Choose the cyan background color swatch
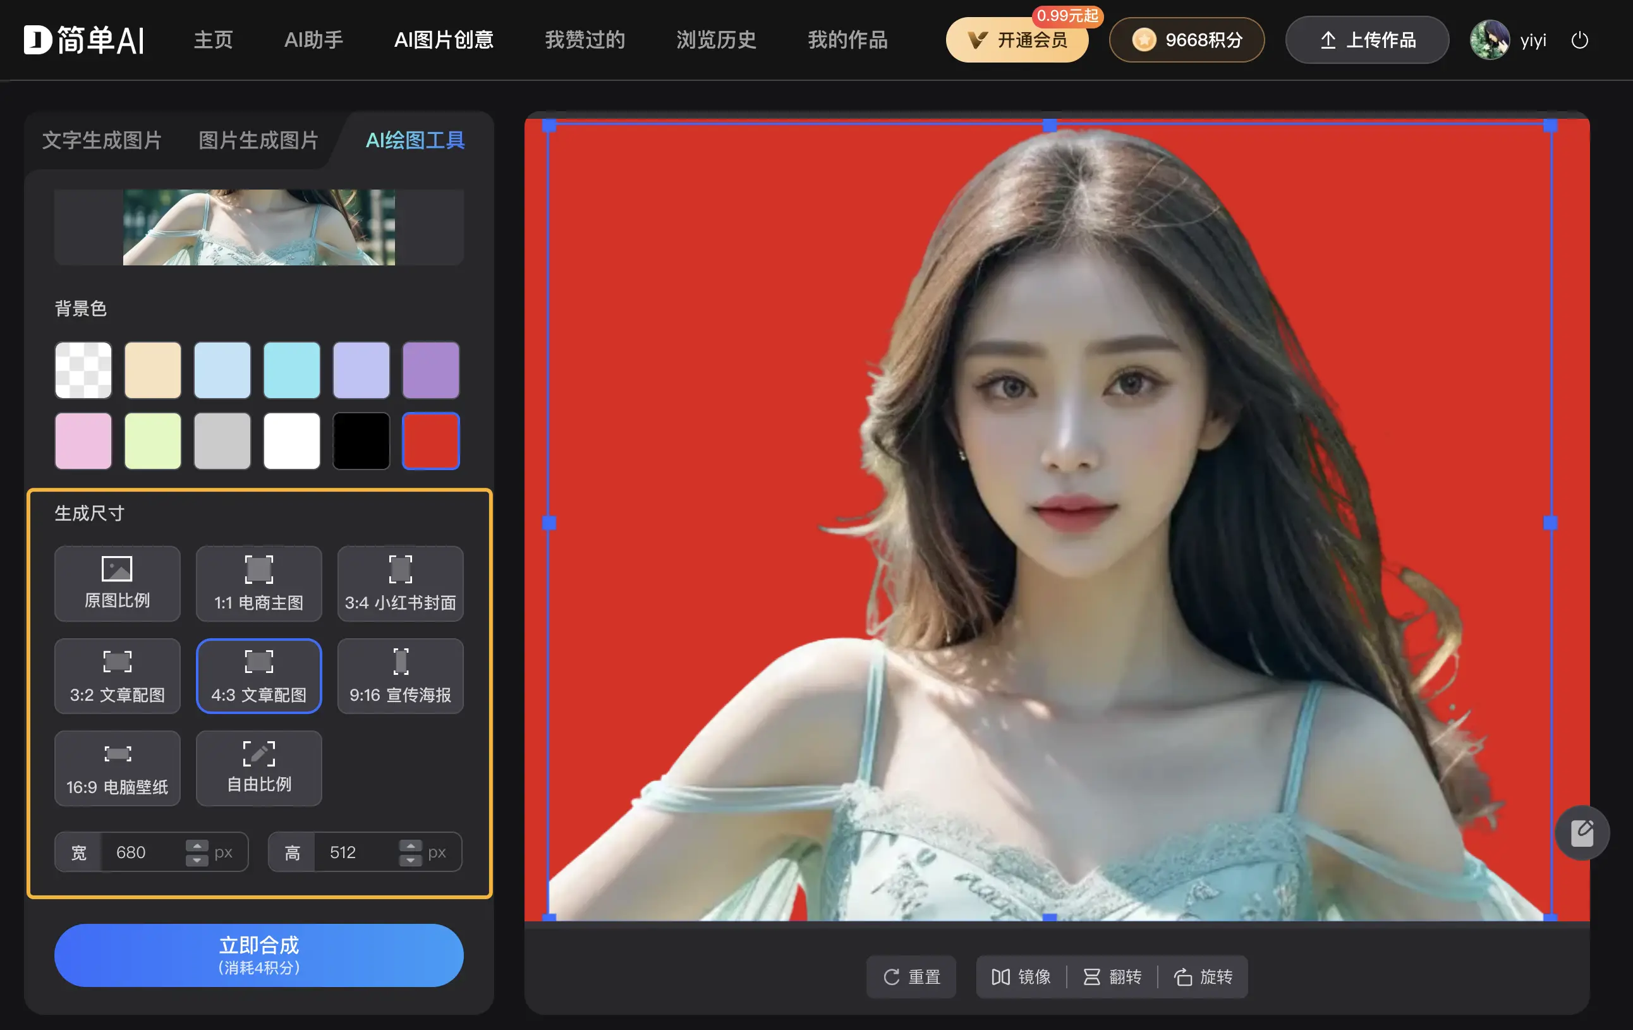This screenshot has width=1633, height=1030. tap(291, 370)
